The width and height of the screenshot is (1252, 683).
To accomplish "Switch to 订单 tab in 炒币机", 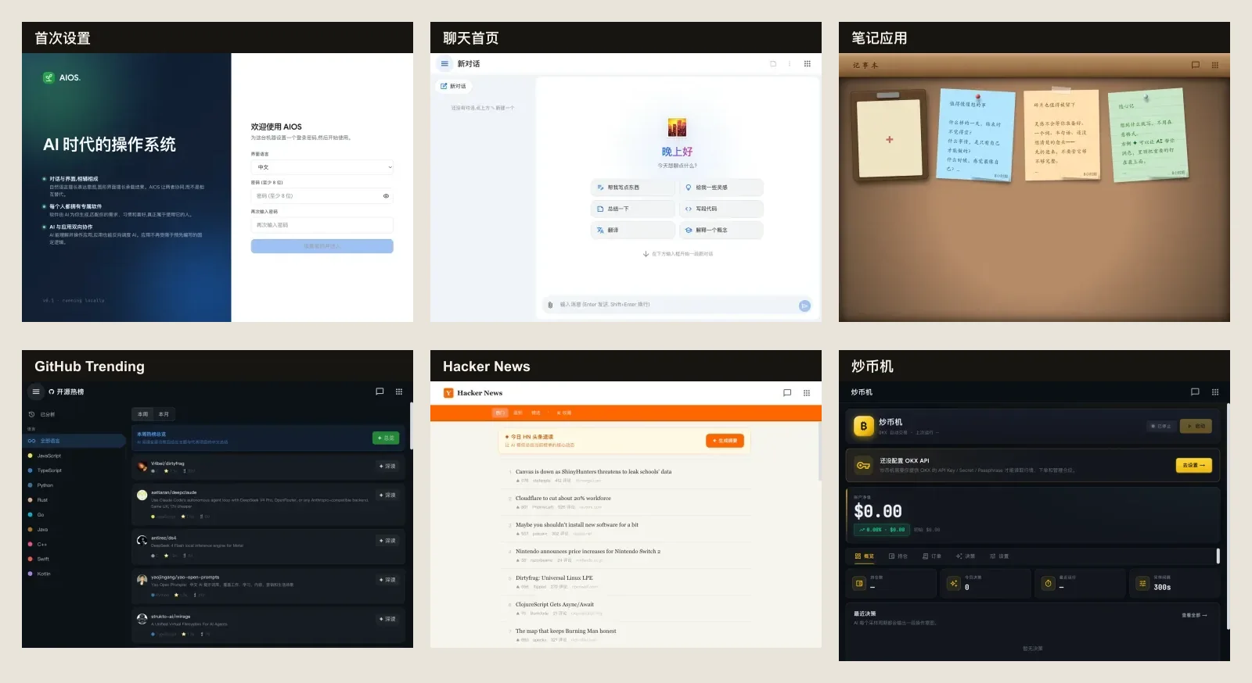I will pyautogui.click(x=931, y=556).
